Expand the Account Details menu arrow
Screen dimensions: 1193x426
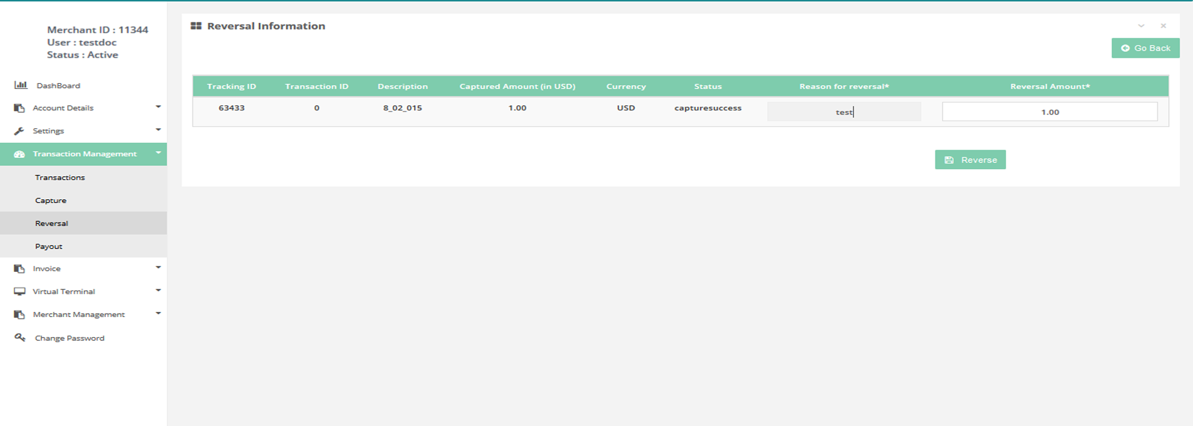(x=158, y=107)
